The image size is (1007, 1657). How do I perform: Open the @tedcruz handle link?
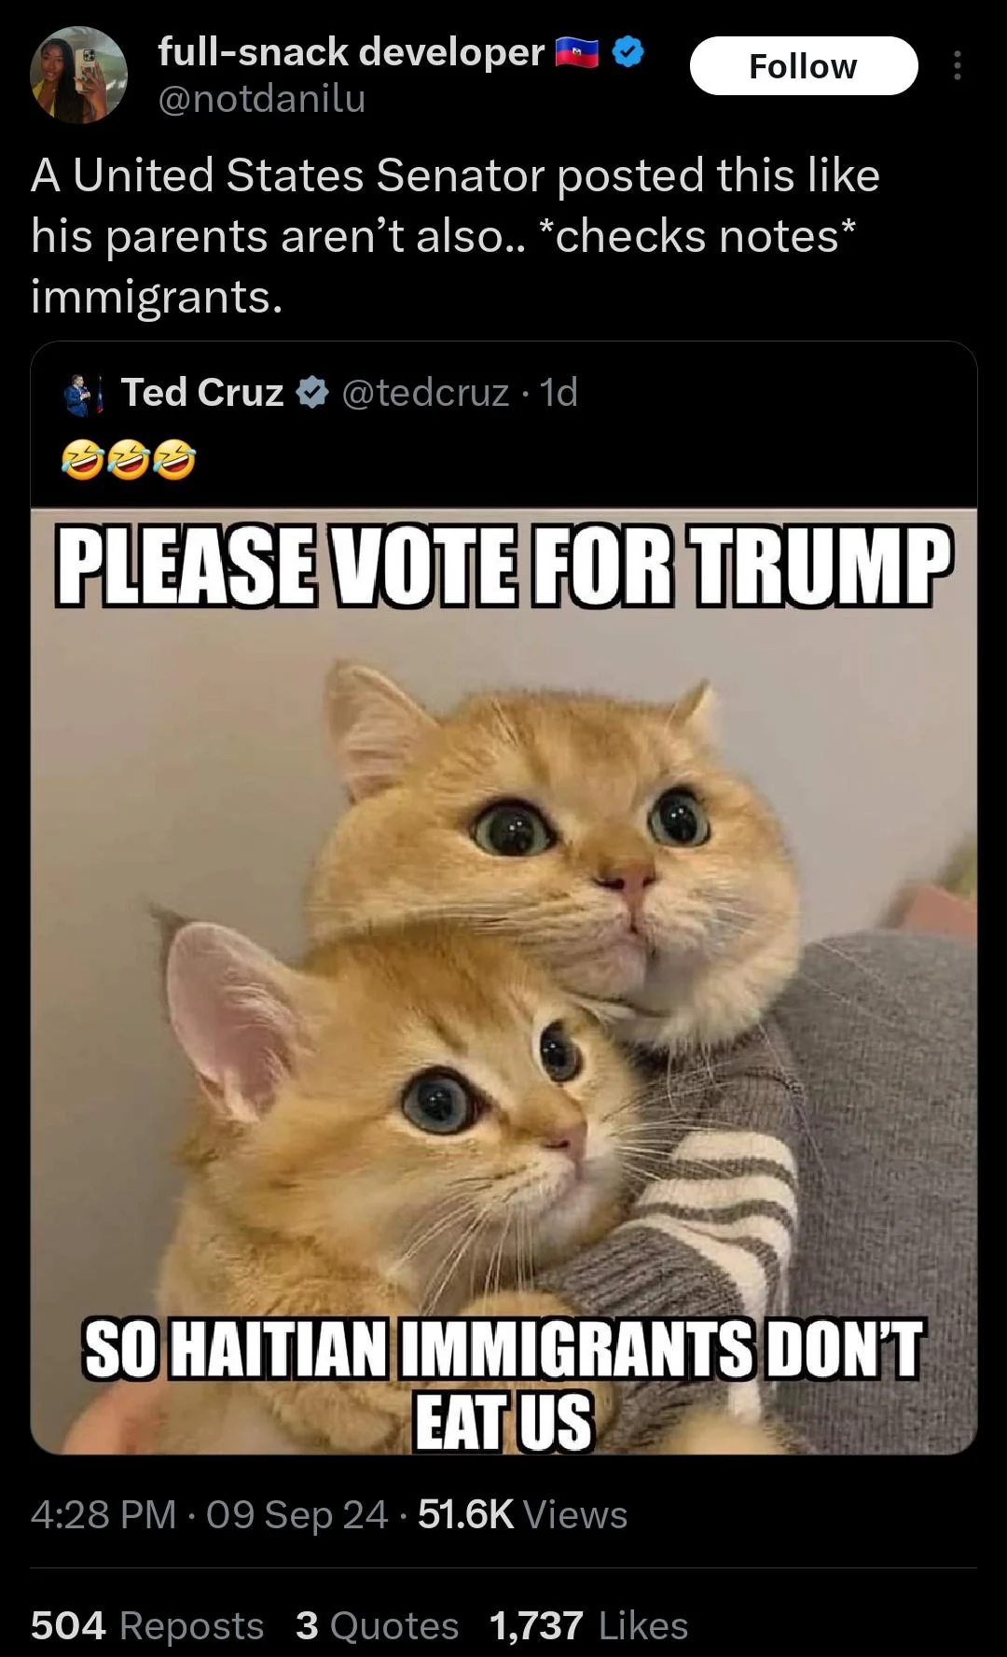(426, 393)
